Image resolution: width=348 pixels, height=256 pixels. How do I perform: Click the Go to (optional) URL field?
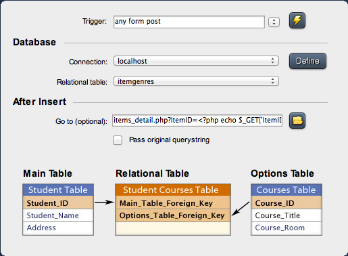click(x=197, y=121)
